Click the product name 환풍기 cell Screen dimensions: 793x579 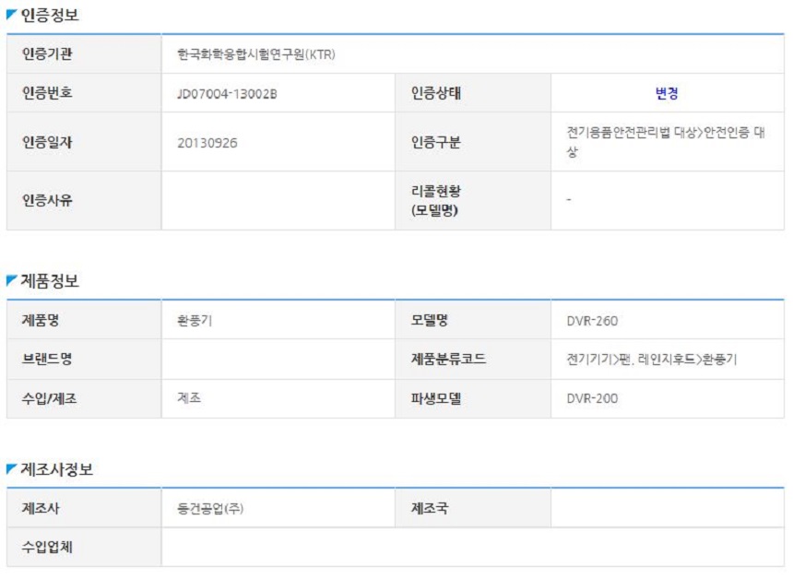pos(278,320)
